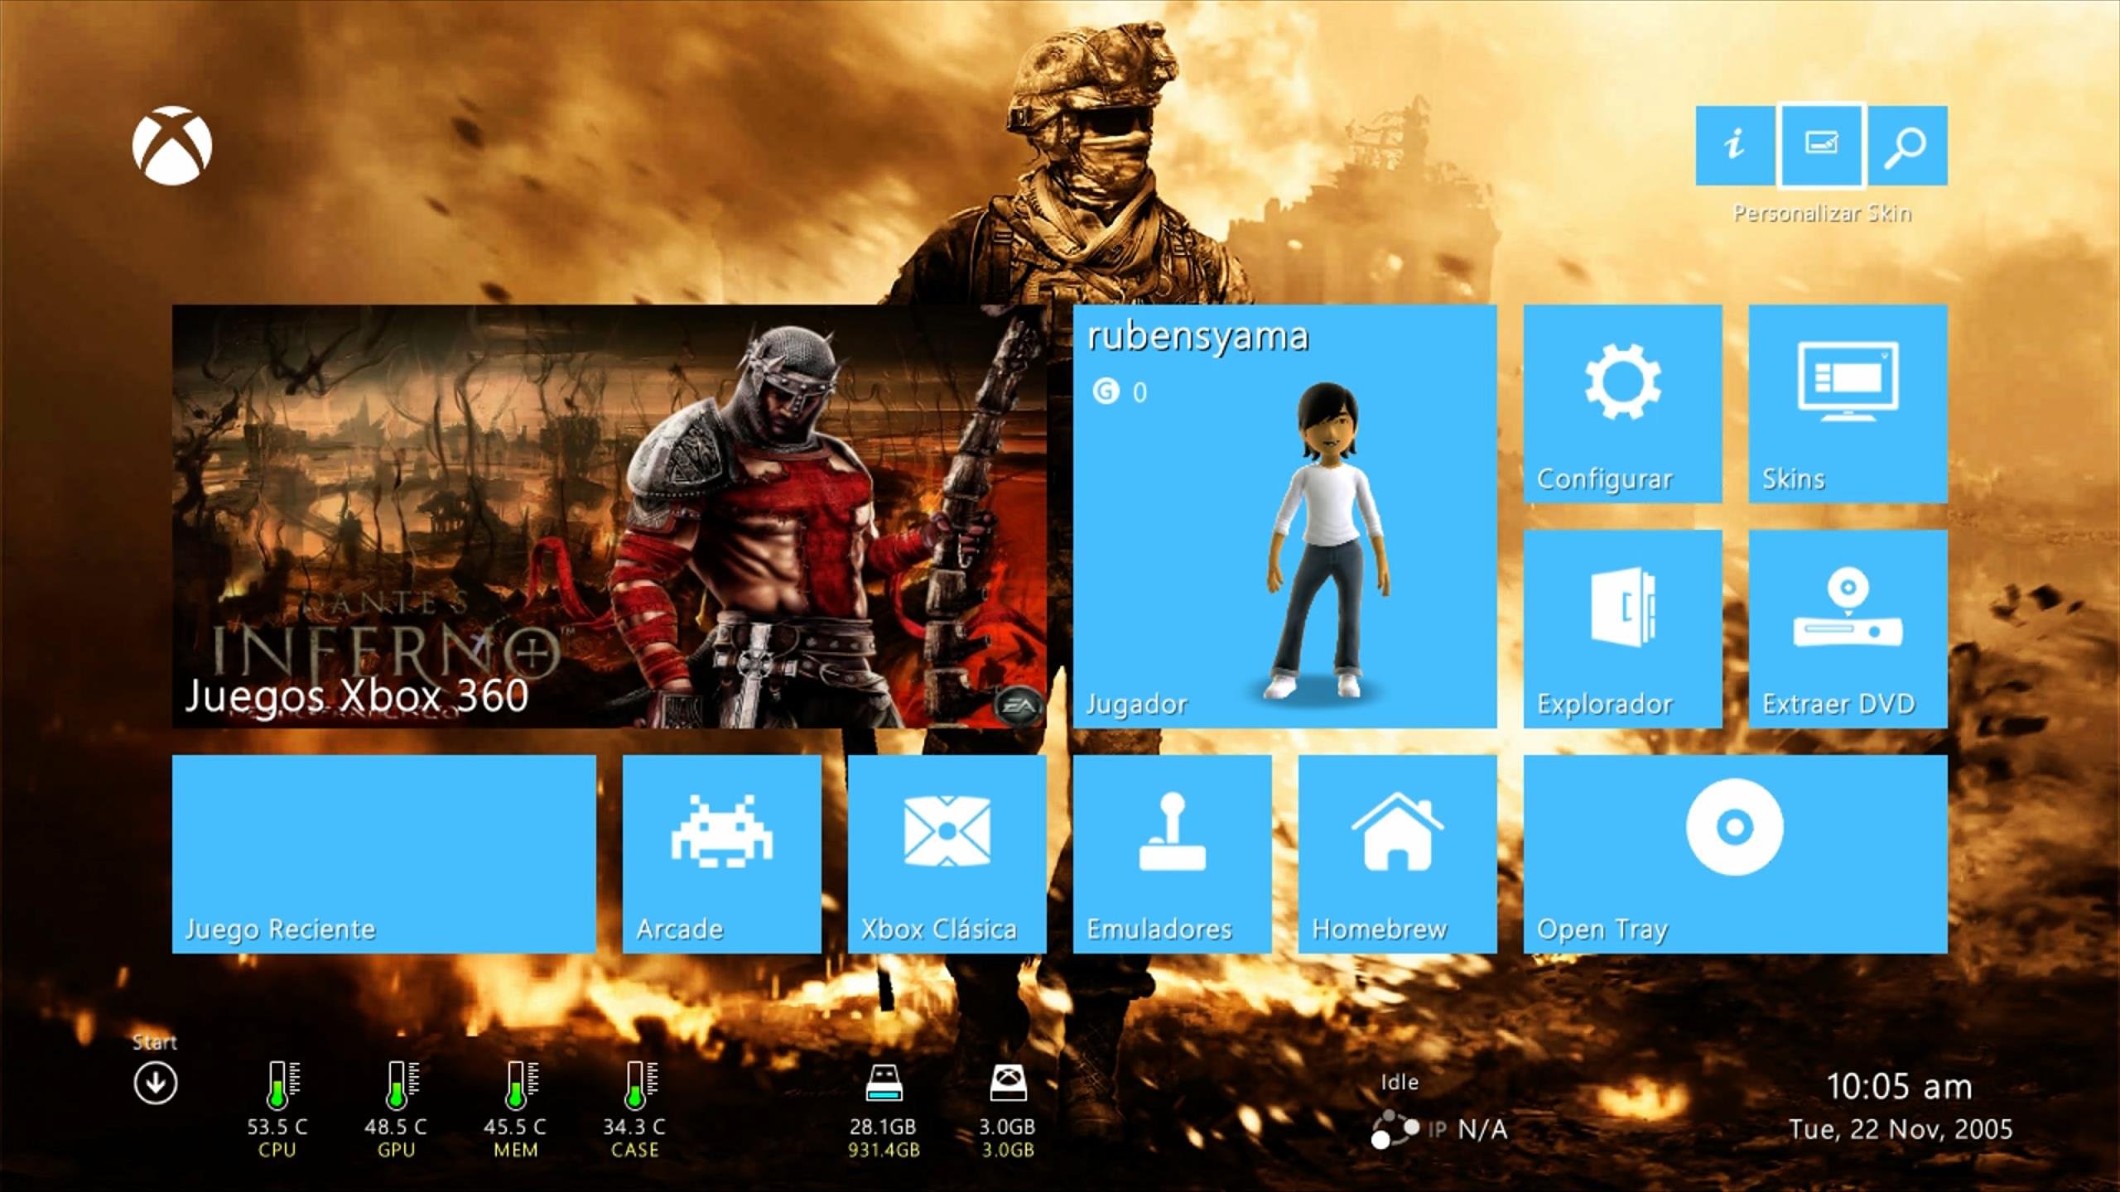Click the CPU temperature thermometer icon
Screen dimensions: 2120x1192
282,1085
